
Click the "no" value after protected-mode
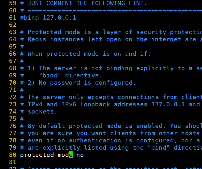[80, 155]
